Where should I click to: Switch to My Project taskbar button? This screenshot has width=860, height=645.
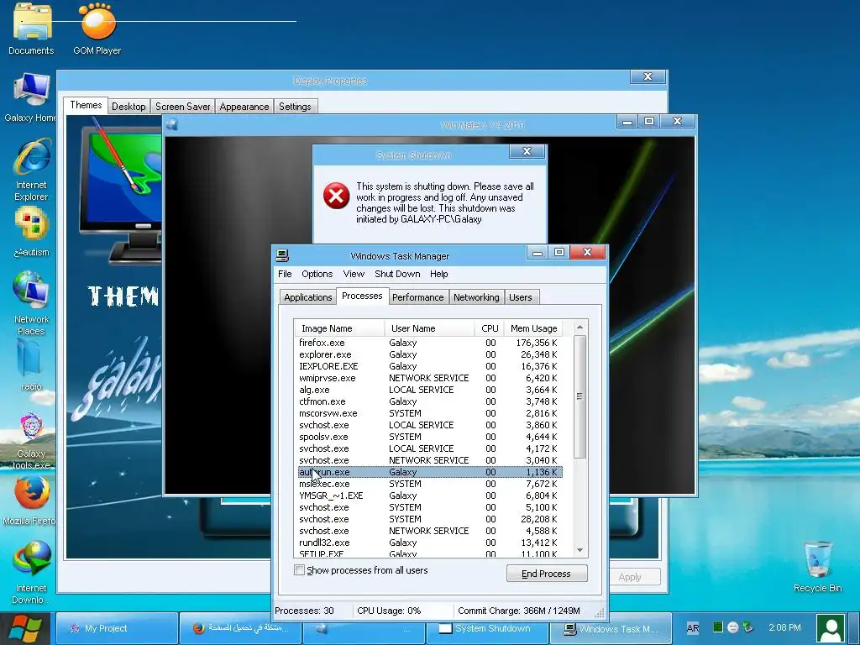pos(117,628)
